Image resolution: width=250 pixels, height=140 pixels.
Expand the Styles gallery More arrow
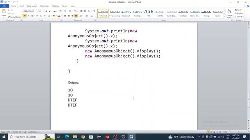(225, 17)
